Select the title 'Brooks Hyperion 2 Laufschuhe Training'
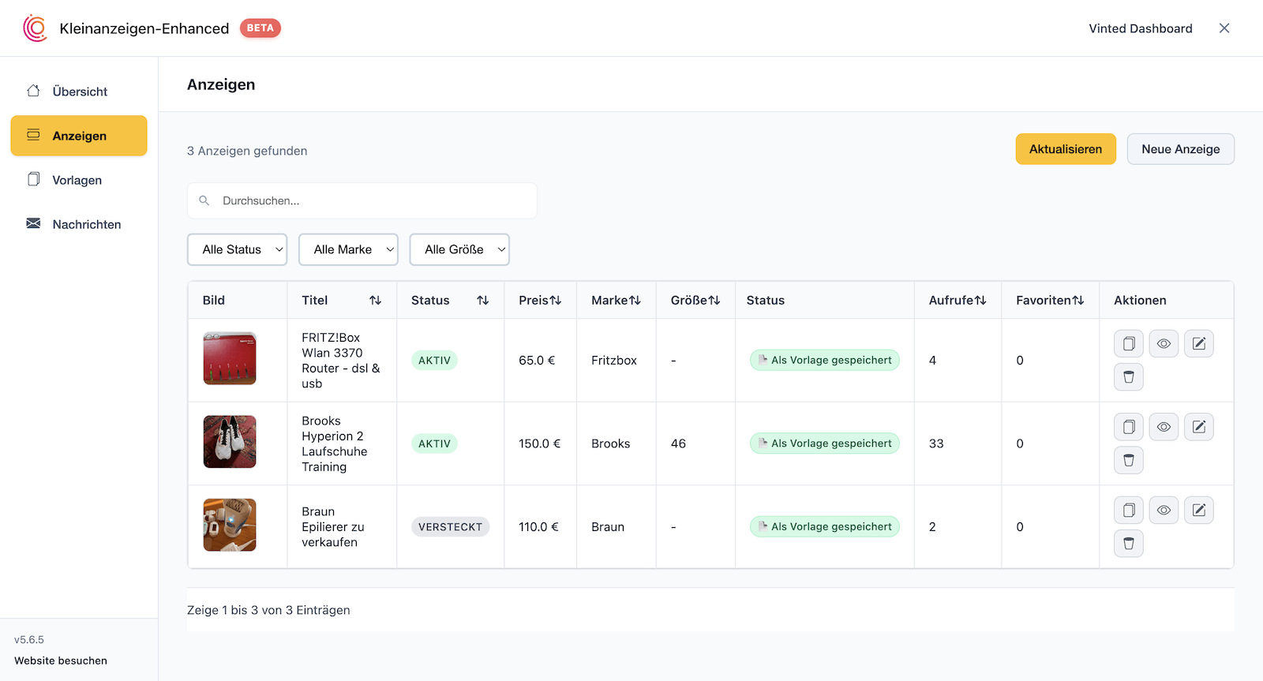The image size is (1263, 681). [335, 443]
